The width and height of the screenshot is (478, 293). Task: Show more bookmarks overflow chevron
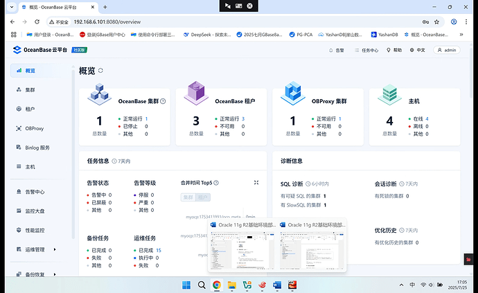[461, 35]
